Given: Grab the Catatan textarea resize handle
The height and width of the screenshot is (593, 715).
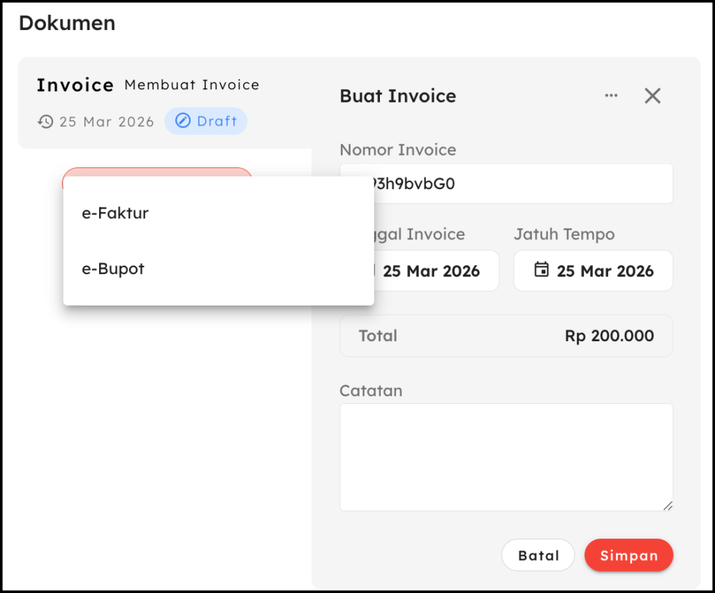Looking at the screenshot, I should [668, 505].
